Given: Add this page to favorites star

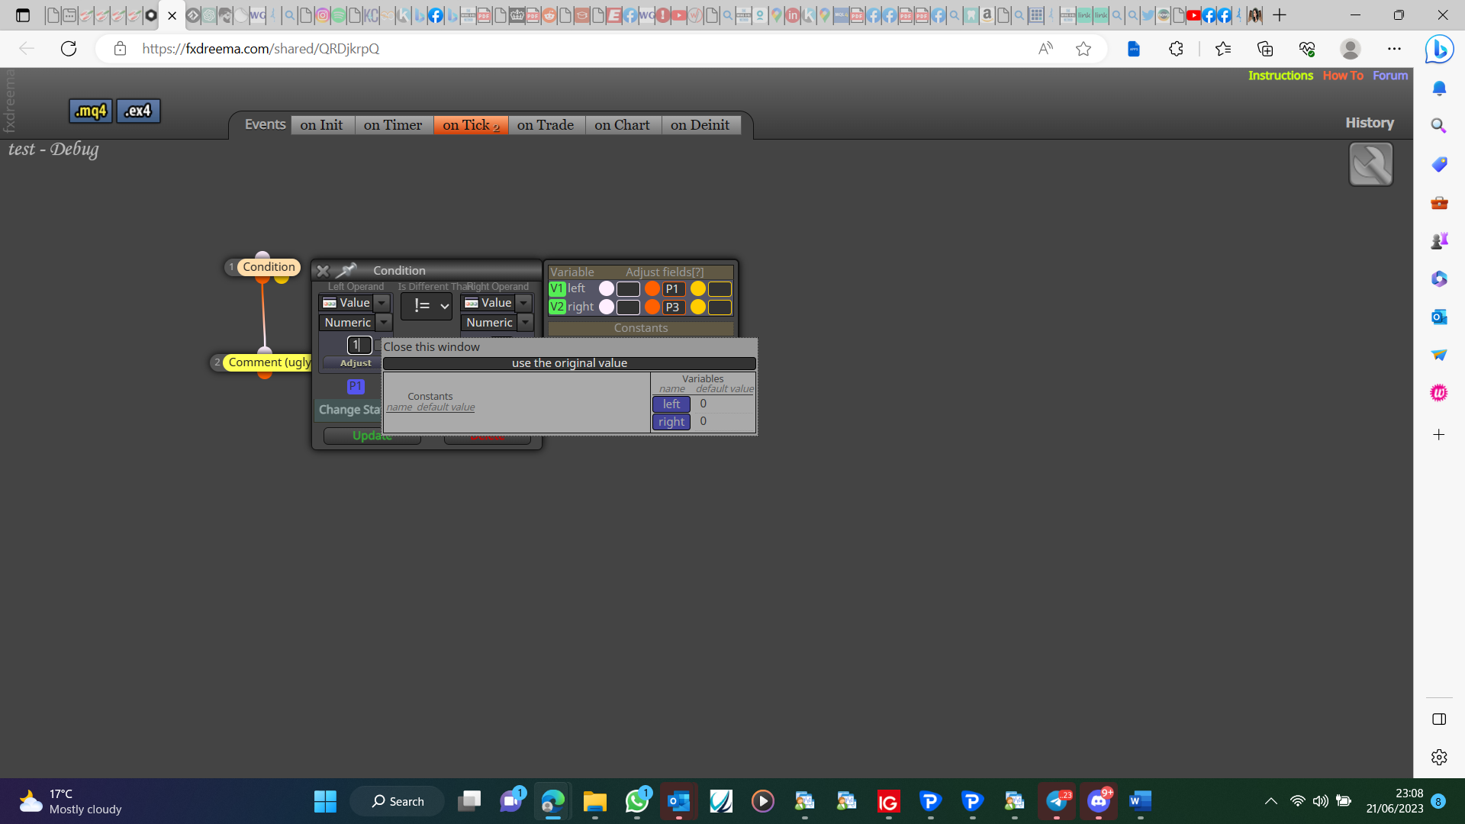Looking at the screenshot, I should (x=1083, y=49).
